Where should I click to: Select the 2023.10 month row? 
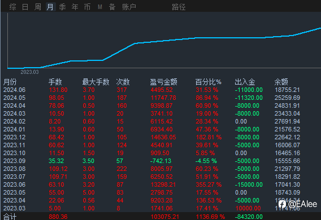[151, 153]
